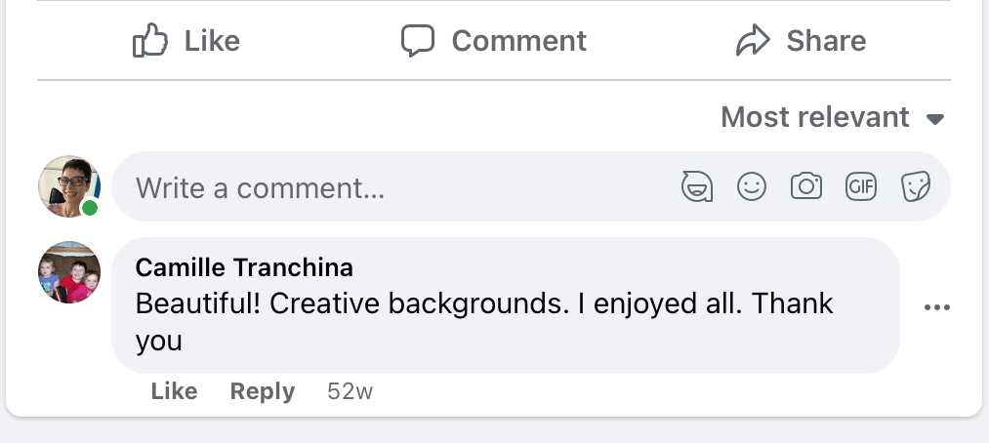Open the sticker picker icon
Screen dimensions: 989x443
pyautogui.click(x=915, y=186)
